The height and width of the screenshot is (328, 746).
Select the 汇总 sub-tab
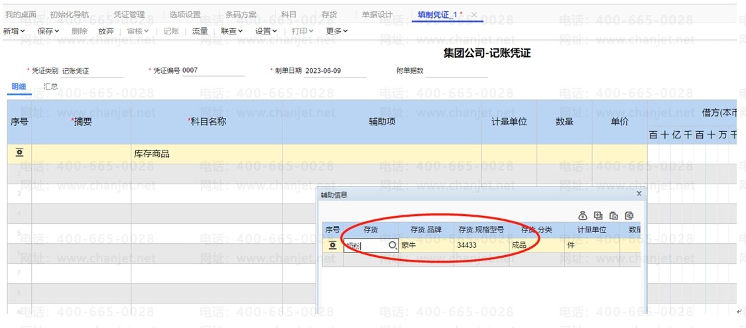[x=50, y=87]
